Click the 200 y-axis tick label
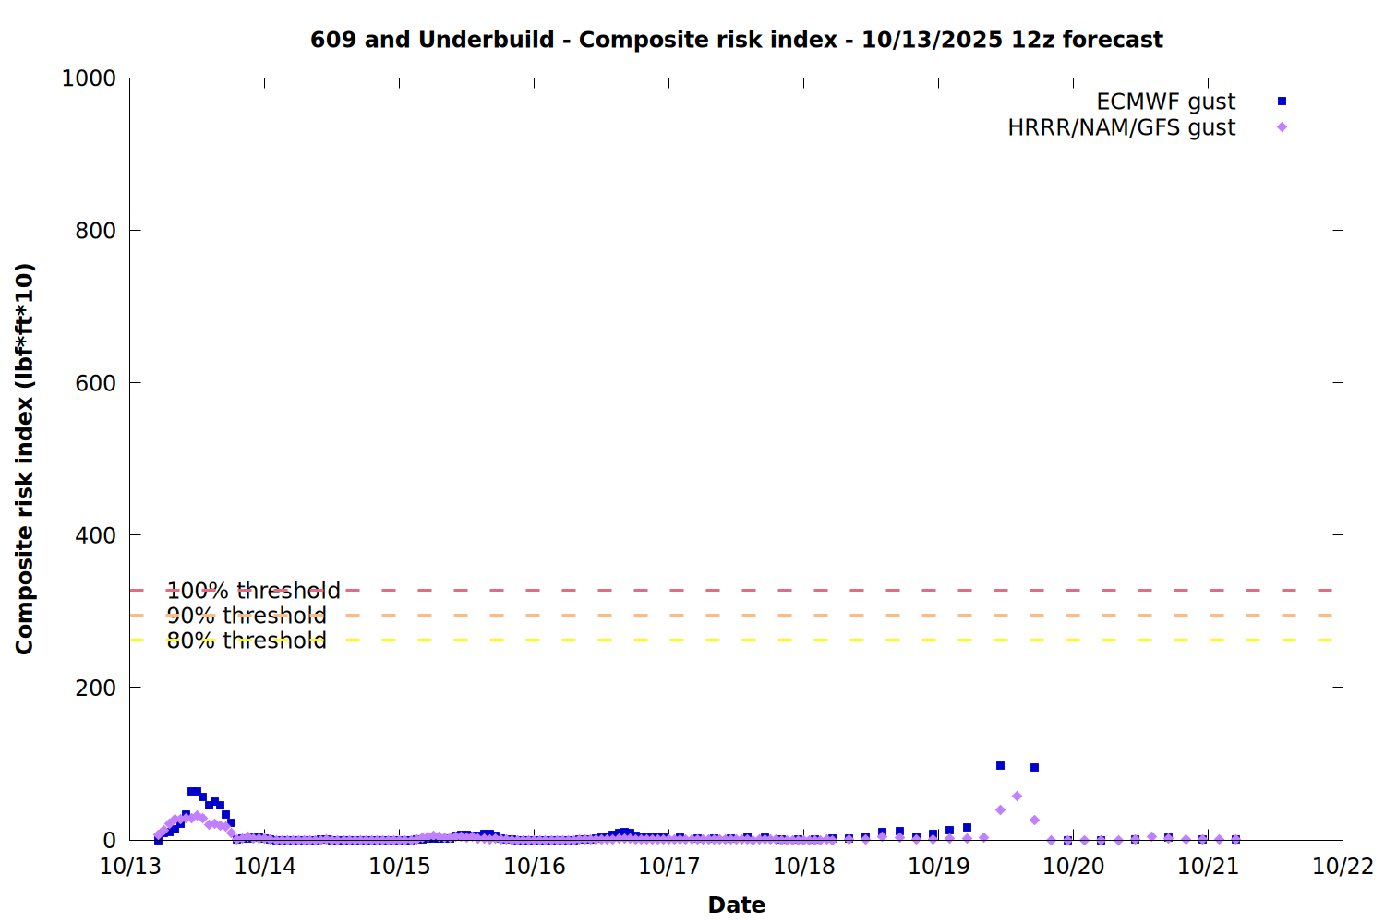The image size is (1385, 923). pyautogui.click(x=95, y=688)
